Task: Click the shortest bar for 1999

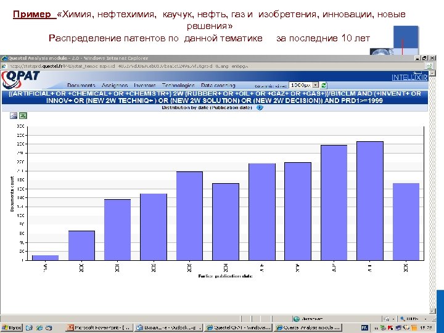Action: coord(45,258)
